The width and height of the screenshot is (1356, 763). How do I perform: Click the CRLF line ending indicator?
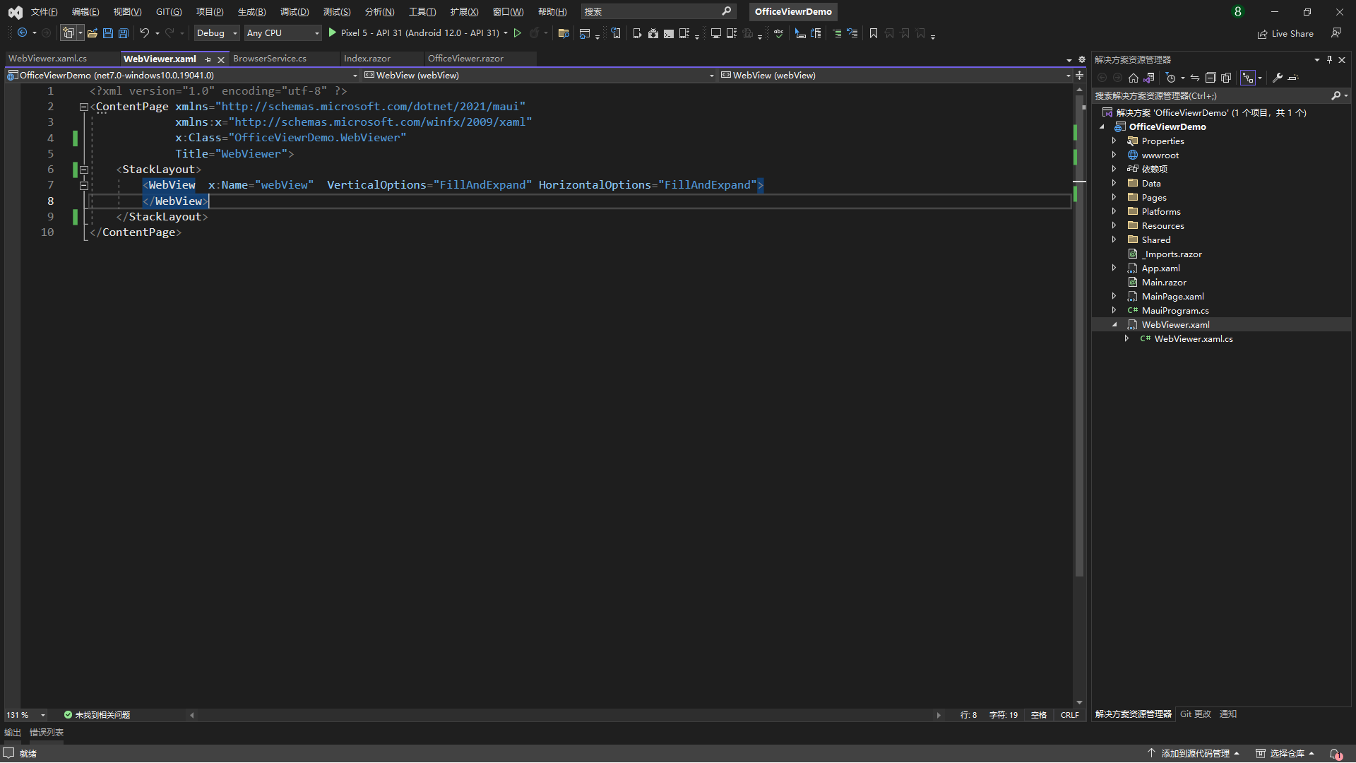pyautogui.click(x=1069, y=715)
